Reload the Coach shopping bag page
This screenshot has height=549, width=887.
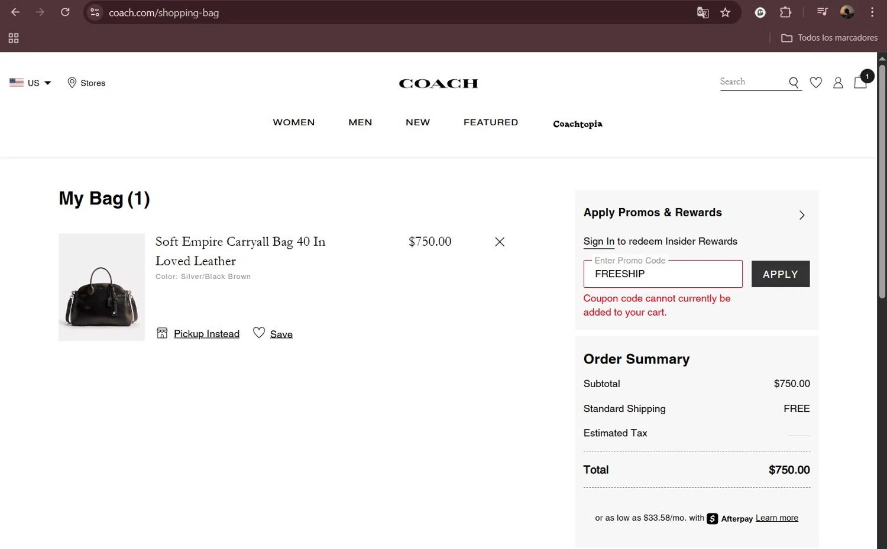pyautogui.click(x=65, y=12)
